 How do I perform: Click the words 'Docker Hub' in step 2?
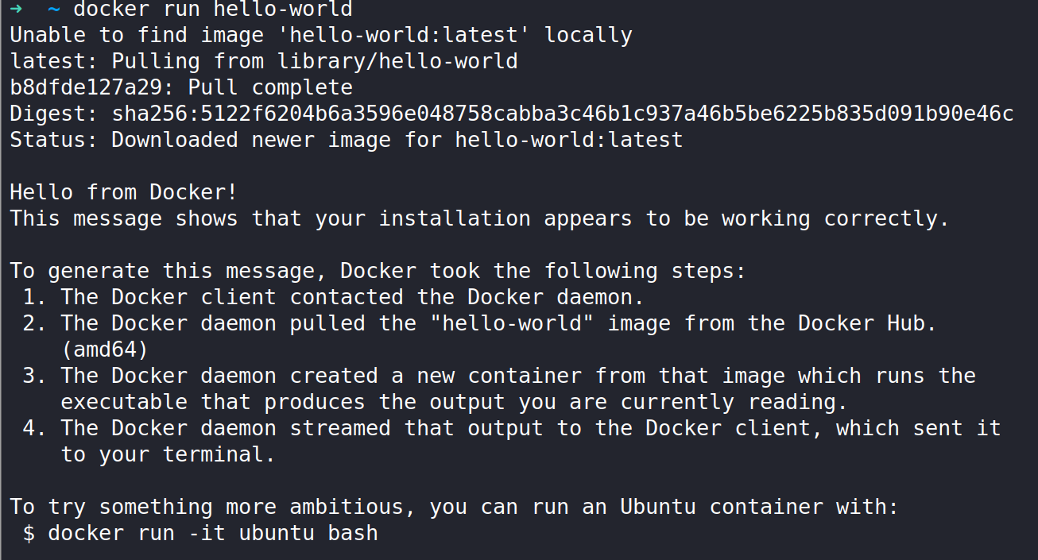[868, 324]
